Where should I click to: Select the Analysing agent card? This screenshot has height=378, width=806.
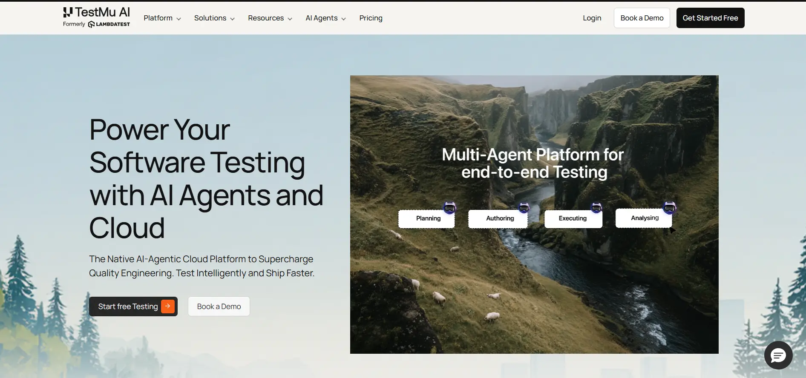click(x=644, y=218)
